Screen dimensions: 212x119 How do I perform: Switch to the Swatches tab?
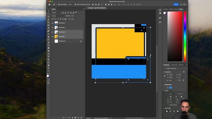coord(166,9)
